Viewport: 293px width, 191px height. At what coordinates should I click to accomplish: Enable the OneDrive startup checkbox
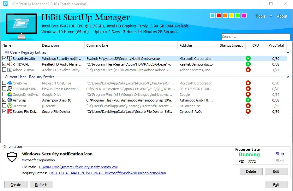tap(4, 83)
